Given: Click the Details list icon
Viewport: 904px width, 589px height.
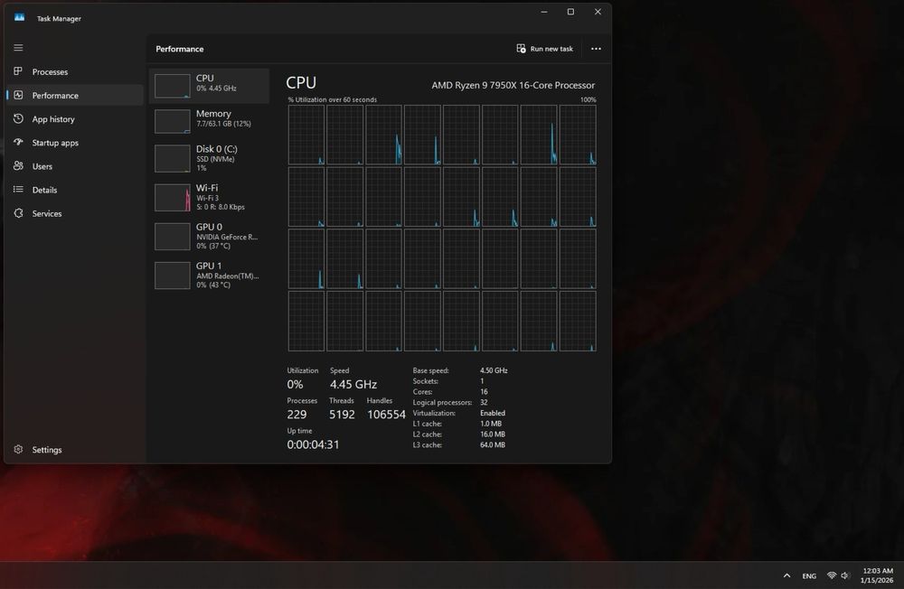Looking at the screenshot, I should pyautogui.click(x=18, y=189).
